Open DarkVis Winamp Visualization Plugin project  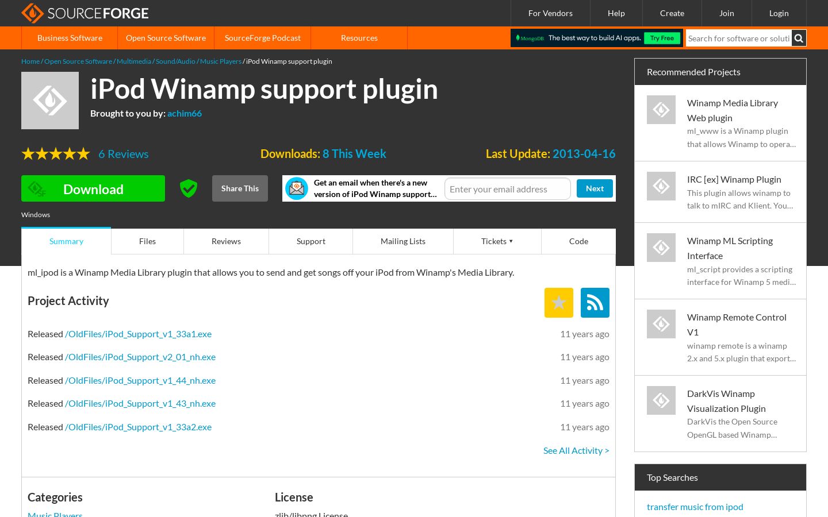tap(726, 401)
